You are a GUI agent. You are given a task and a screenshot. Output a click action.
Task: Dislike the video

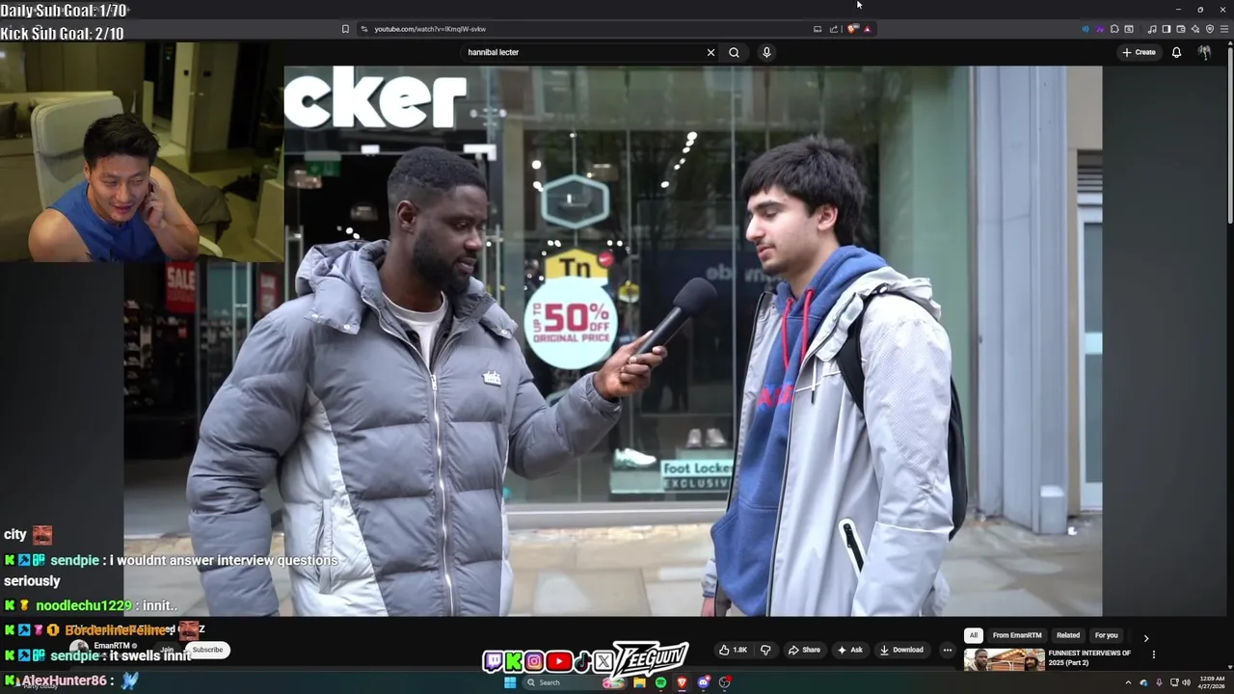point(765,650)
